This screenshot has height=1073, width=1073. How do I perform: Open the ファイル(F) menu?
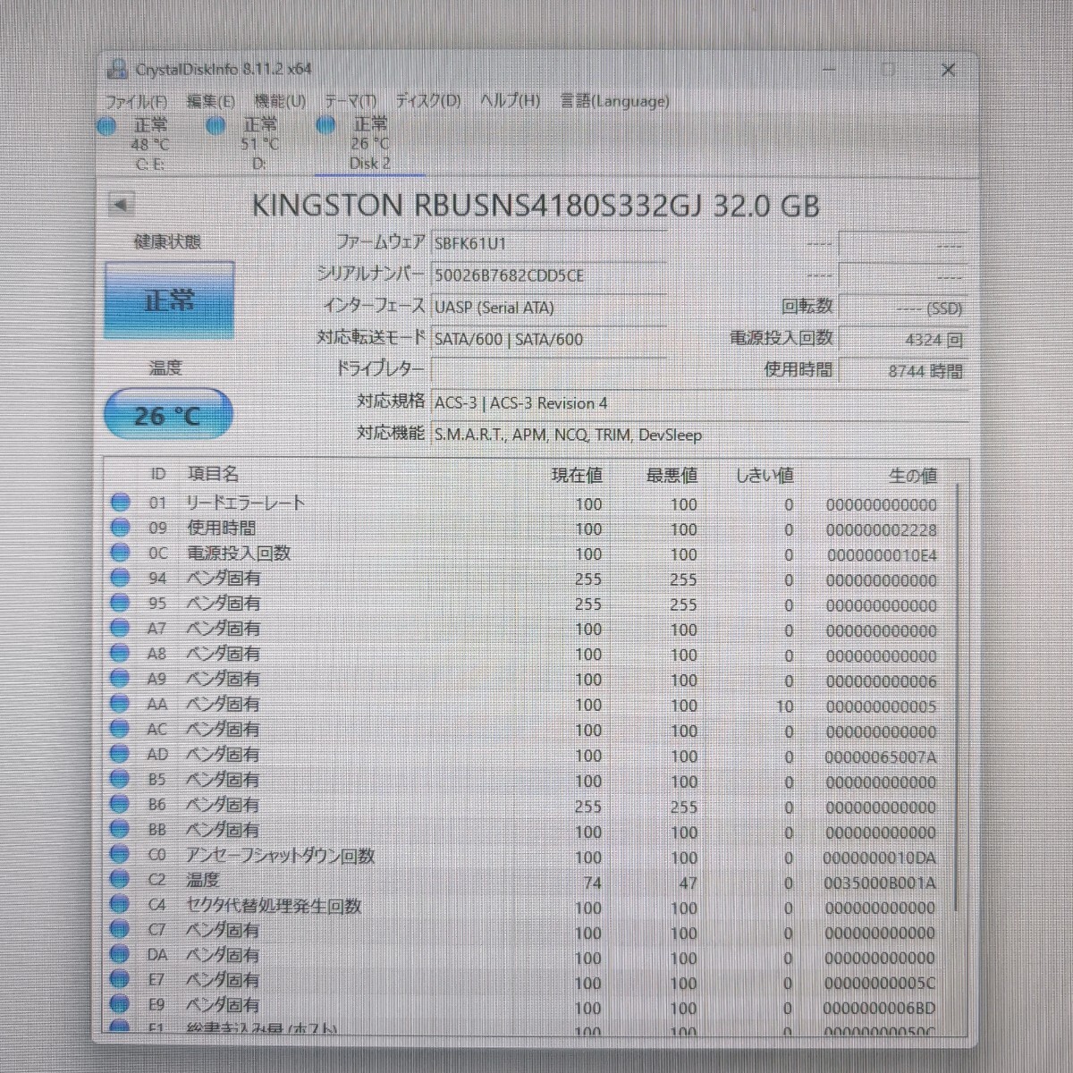(x=136, y=101)
